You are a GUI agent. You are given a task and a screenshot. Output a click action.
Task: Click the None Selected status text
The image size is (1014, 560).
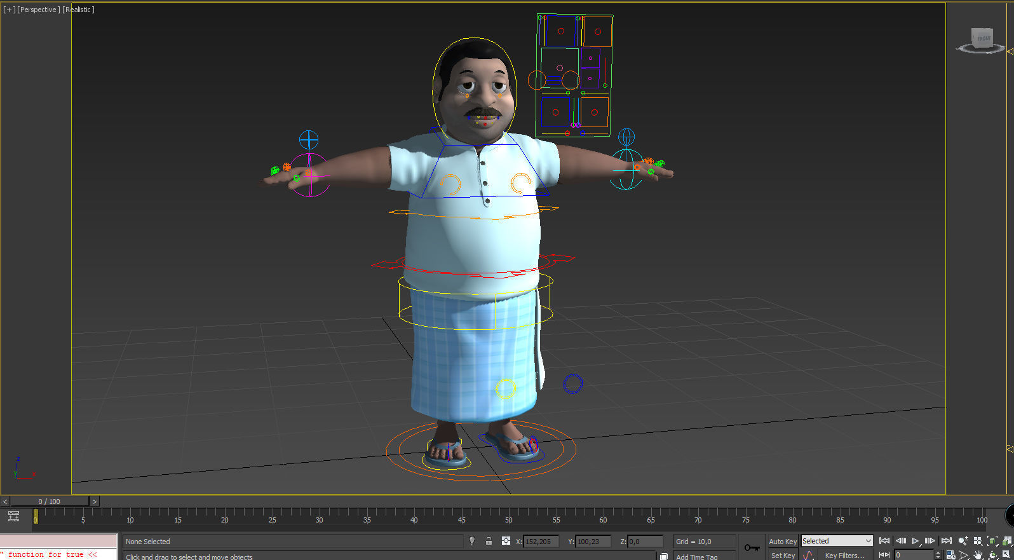tap(148, 542)
